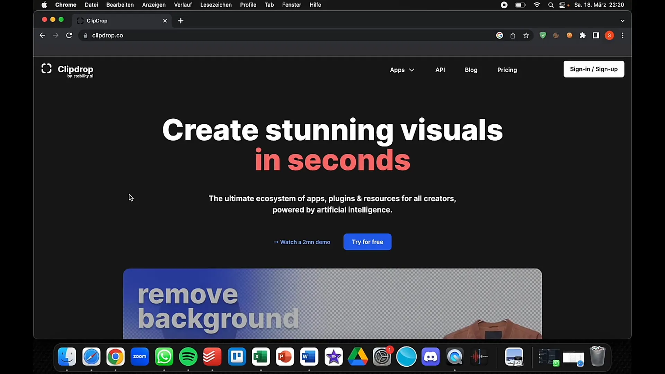Open System Settings from the dock
Viewport: 665px width, 374px height.
click(x=382, y=357)
